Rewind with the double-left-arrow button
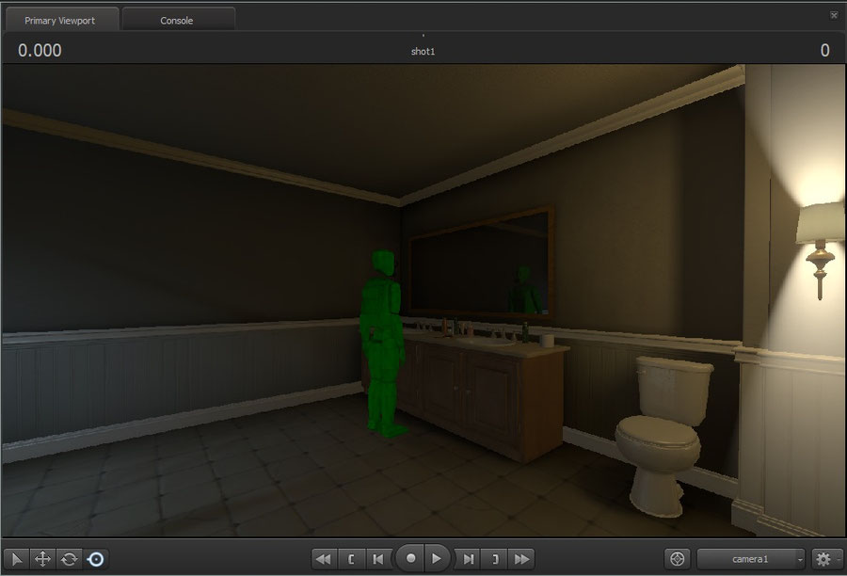 [324, 559]
